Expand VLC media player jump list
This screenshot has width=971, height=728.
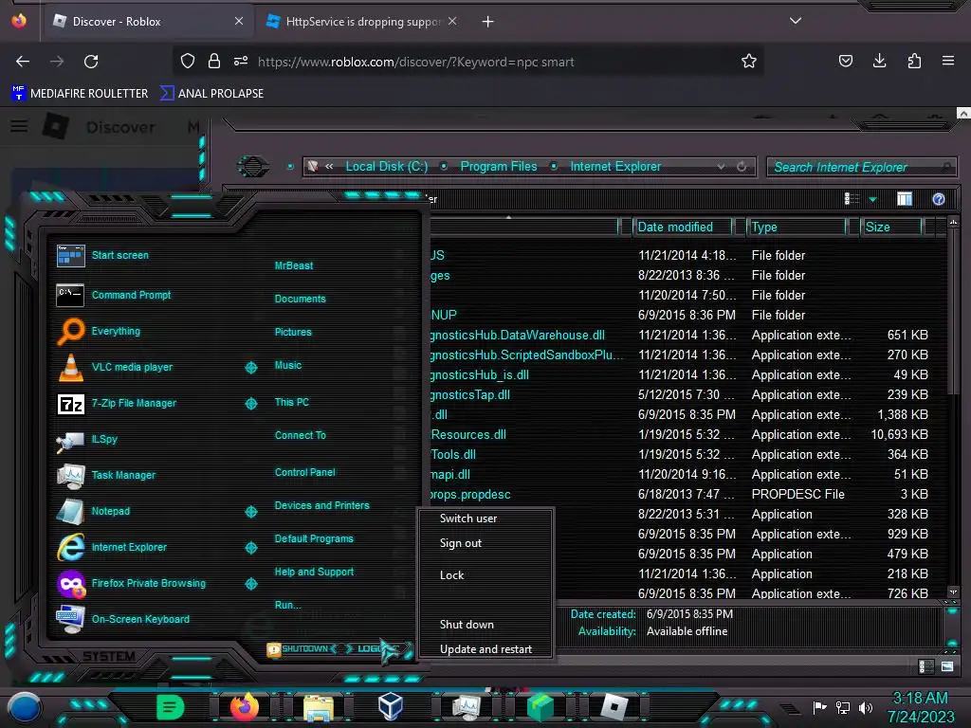pyautogui.click(x=250, y=368)
